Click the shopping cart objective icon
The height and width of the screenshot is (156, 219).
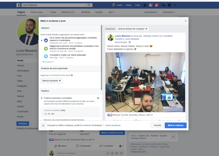[x=46, y=48]
